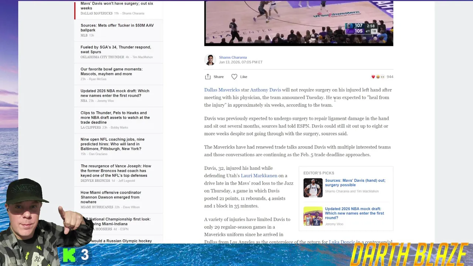Click the Share upload icon
The image size is (473, 266).
tap(208, 76)
